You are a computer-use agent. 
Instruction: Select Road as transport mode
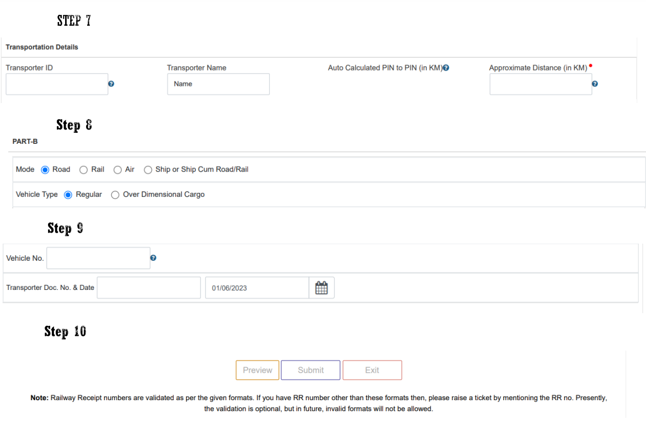[46, 170]
